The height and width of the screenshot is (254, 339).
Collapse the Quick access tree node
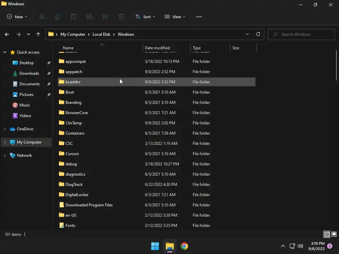5,52
